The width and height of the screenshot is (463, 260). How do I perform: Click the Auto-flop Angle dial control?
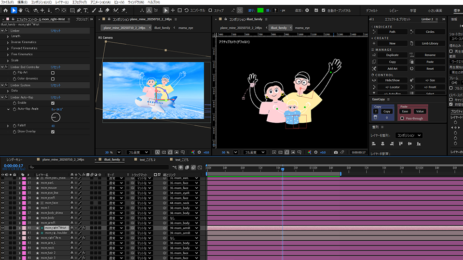[55, 117]
